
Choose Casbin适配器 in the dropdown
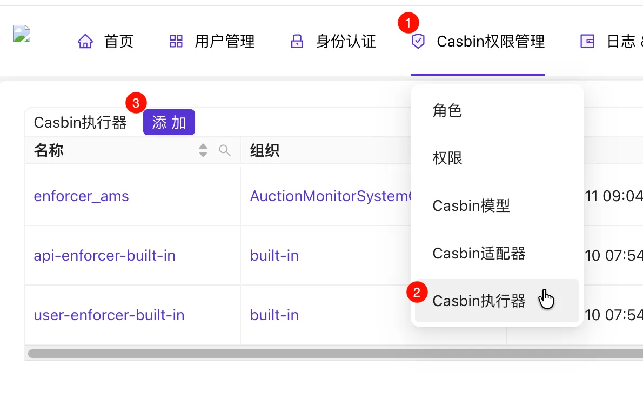[479, 254]
